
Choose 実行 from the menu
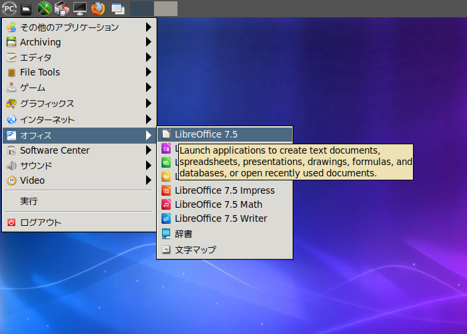(79, 201)
